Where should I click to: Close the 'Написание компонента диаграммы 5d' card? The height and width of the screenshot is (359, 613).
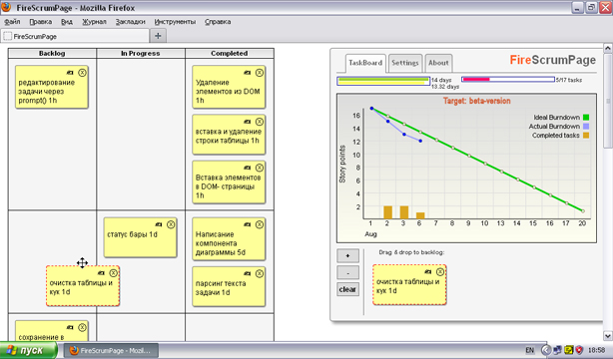tap(260, 224)
